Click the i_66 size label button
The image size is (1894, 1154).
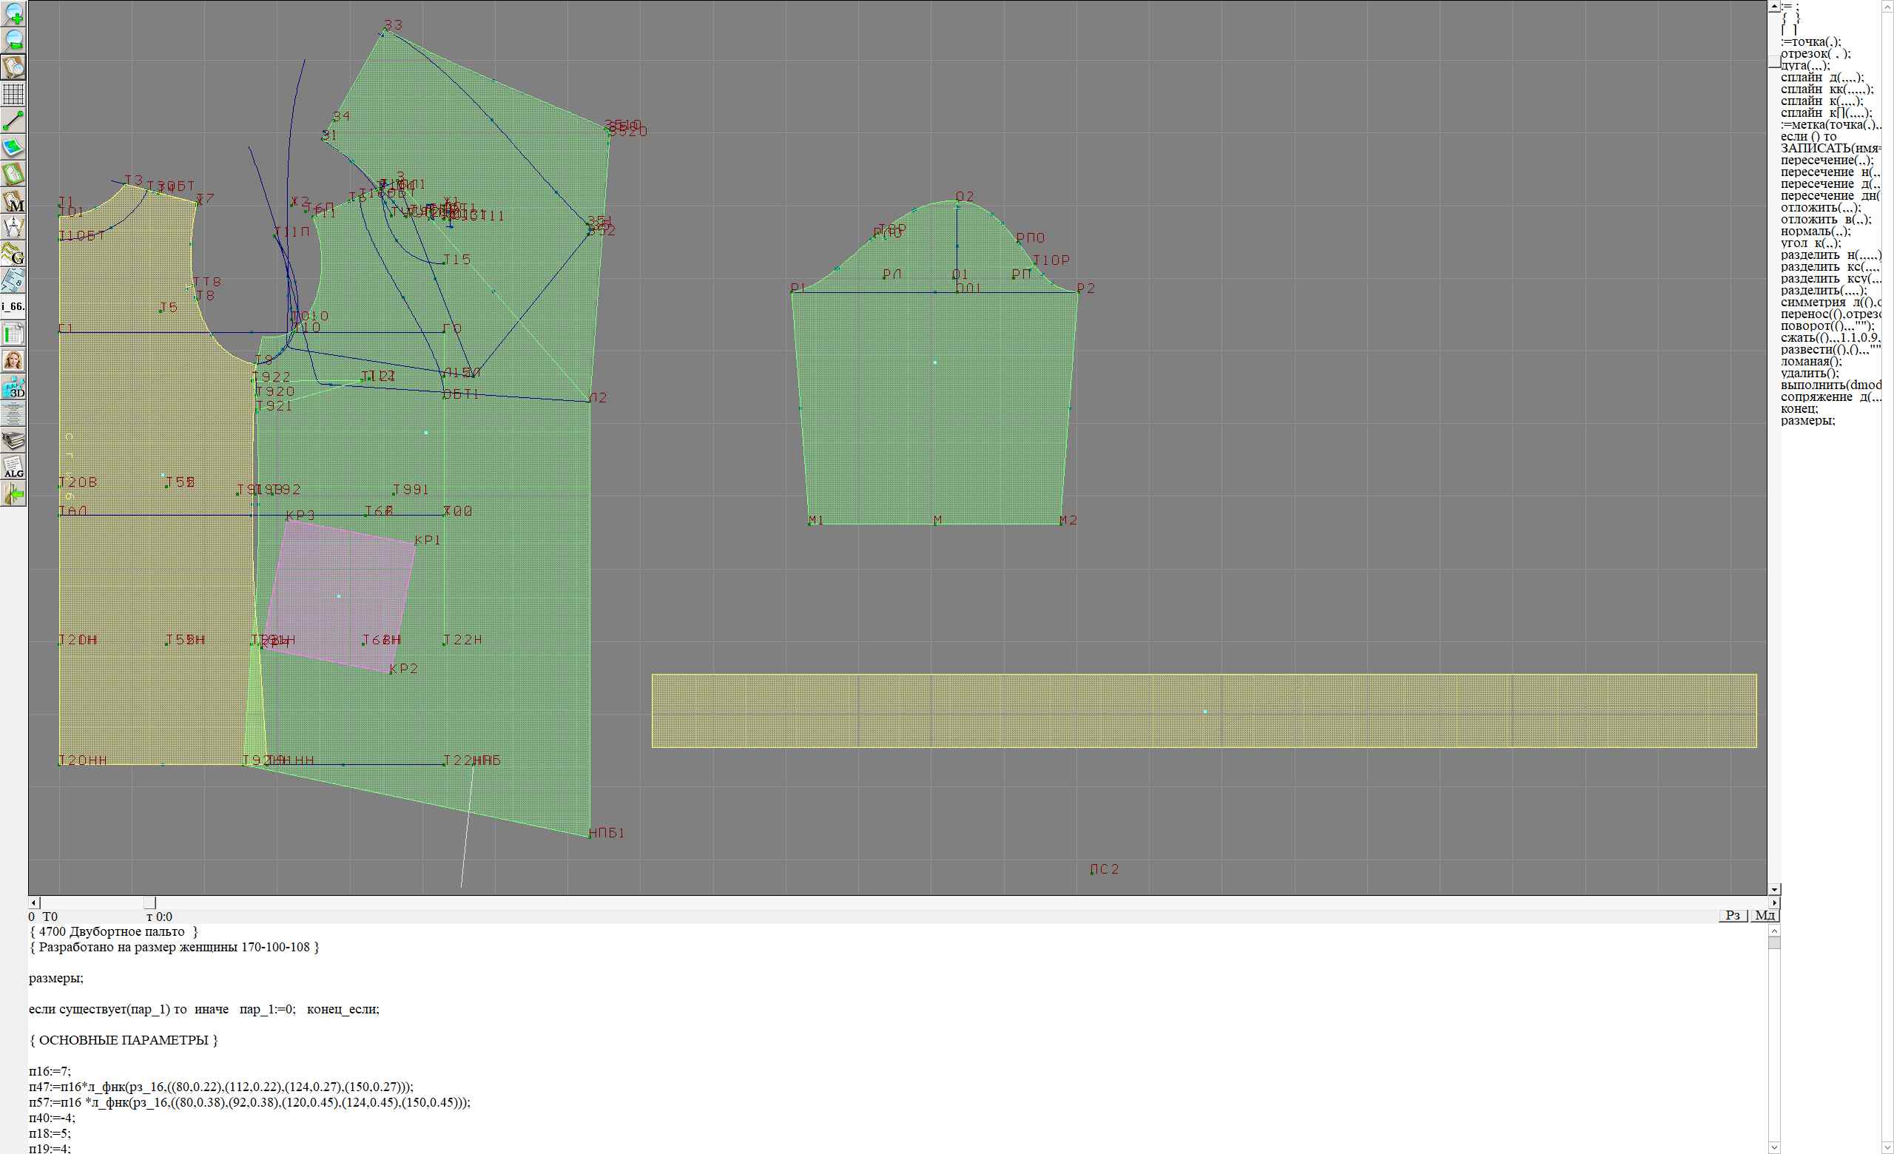coord(14,306)
